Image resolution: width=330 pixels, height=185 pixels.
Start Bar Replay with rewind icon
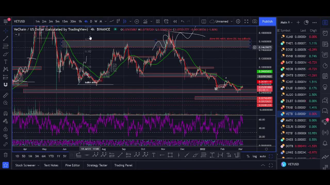click(175, 21)
